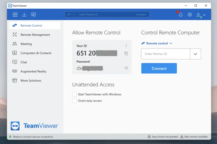This screenshot has height=144, width=217.
Task: Click the Remote Management icon in the sidebar
Action: (x=15, y=34)
